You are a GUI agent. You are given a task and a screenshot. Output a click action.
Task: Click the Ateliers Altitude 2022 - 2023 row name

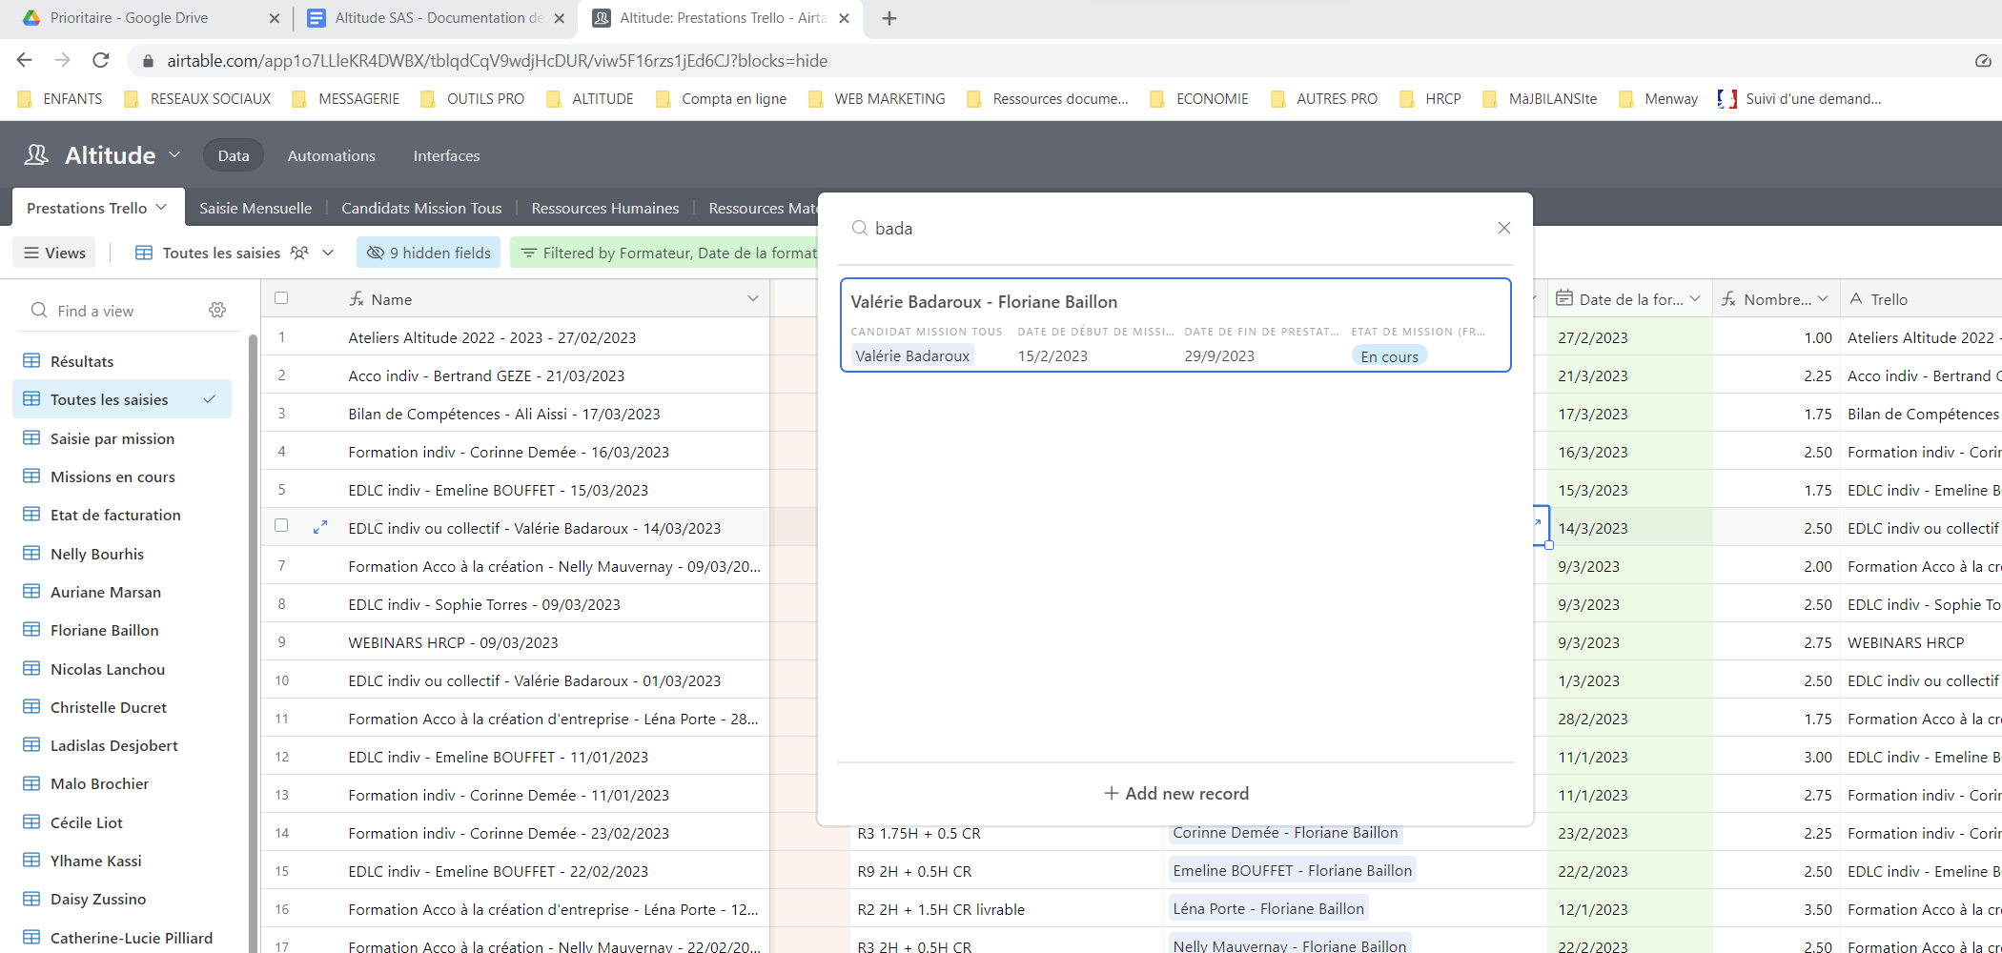pos(492,337)
